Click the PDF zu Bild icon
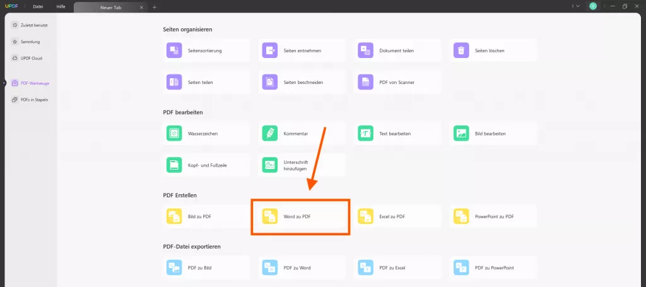Viewport: 646px width, 287px height. (x=174, y=267)
